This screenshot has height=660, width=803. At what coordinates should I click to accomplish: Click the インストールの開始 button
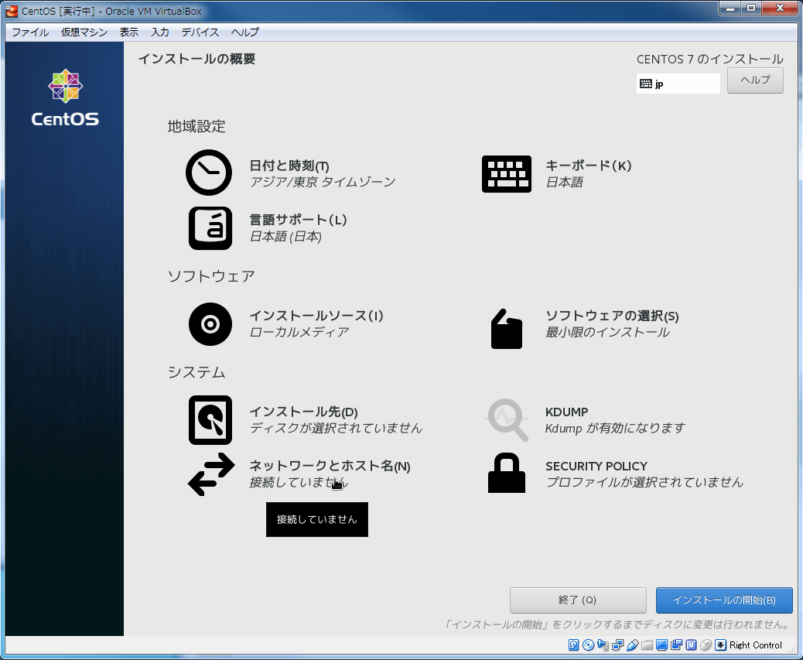(x=723, y=600)
